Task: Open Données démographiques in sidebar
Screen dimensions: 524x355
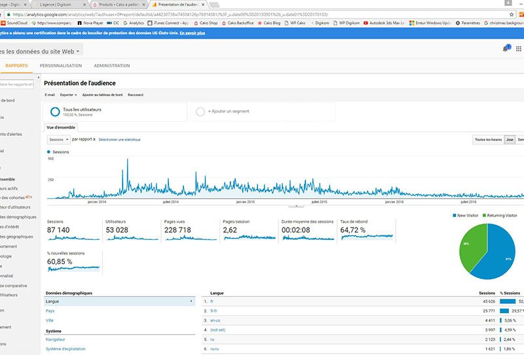Action: (18, 217)
